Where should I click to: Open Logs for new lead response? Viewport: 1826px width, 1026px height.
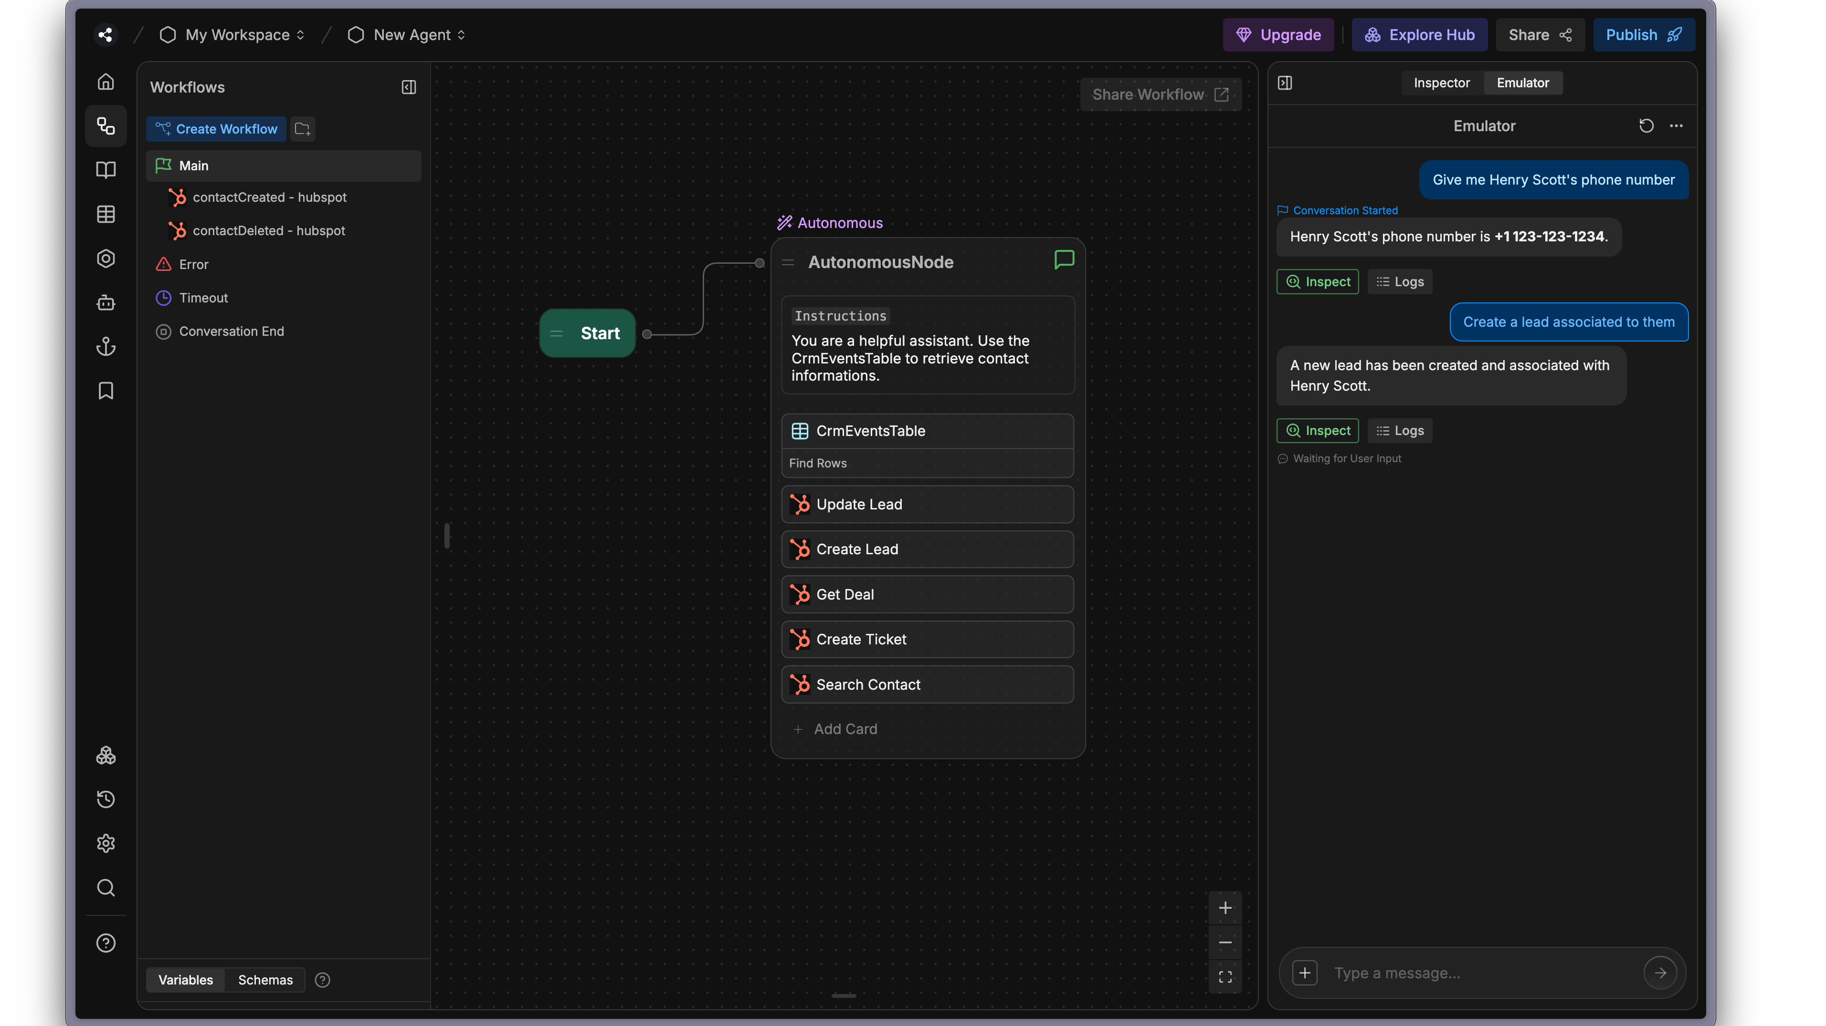1399,431
